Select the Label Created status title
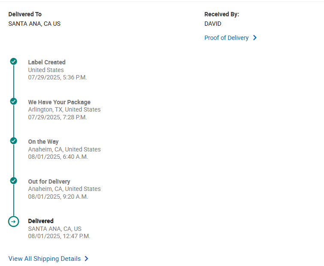The height and width of the screenshot is (266, 324). click(47, 62)
